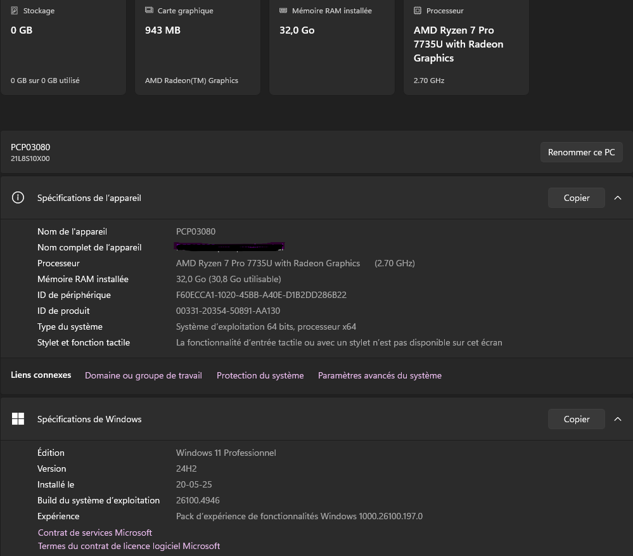Screen dimensions: 633x556
Task: Click the Stockage card disk icon
Action: (x=15, y=11)
